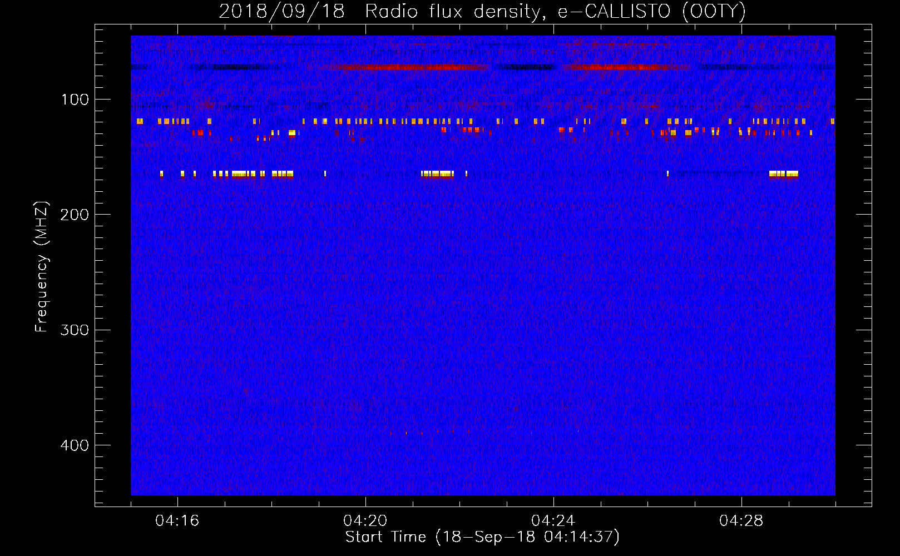Click the 04:28 time tick label
Screen dimensions: 900x556
(x=741, y=521)
